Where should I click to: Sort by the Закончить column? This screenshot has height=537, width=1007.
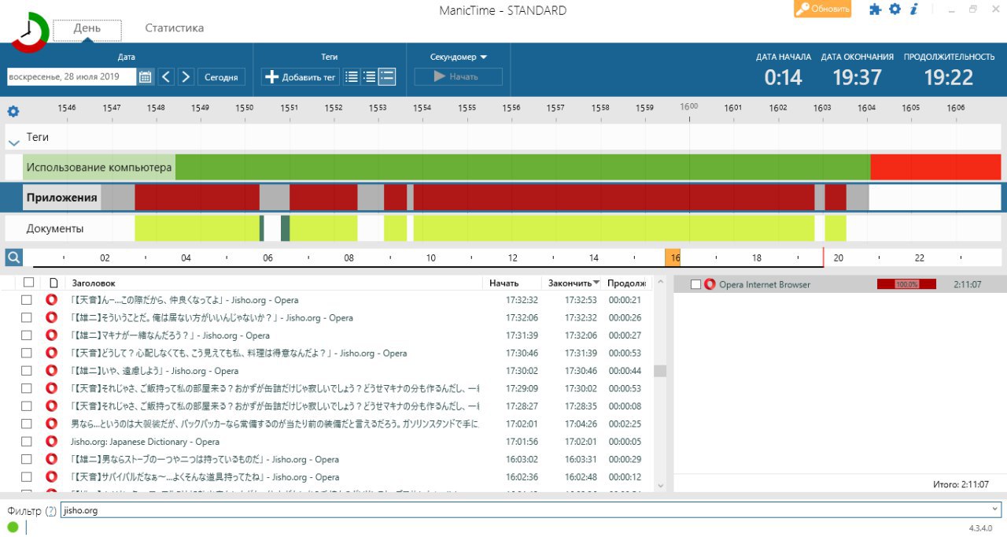click(x=574, y=282)
